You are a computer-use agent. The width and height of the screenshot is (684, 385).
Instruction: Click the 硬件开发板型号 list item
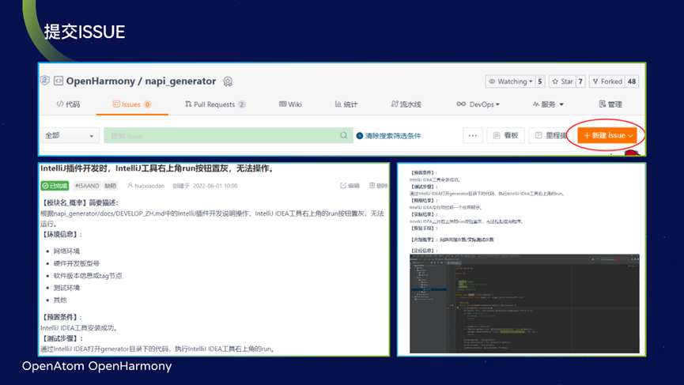(77, 263)
